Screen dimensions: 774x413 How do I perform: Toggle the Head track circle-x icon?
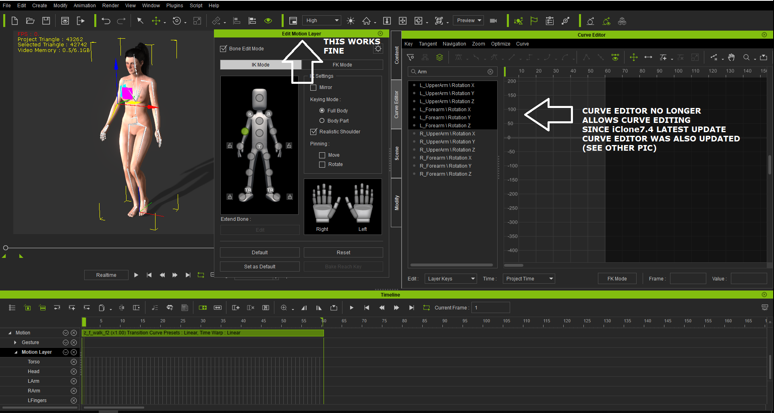[74, 371]
